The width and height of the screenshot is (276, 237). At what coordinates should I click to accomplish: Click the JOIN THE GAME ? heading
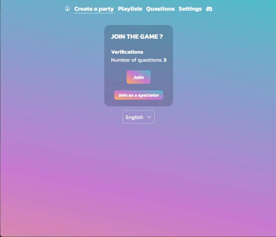click(x=137, y=37)
